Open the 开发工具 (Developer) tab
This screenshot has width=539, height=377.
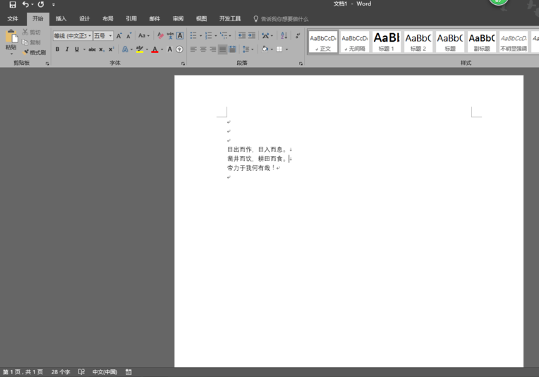[x=230, y=18]
